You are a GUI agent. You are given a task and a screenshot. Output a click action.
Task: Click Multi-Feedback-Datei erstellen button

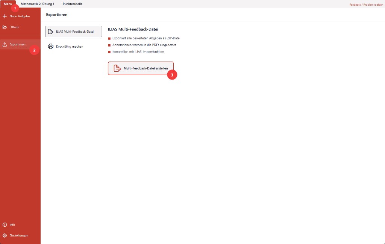tap(141, 68)
